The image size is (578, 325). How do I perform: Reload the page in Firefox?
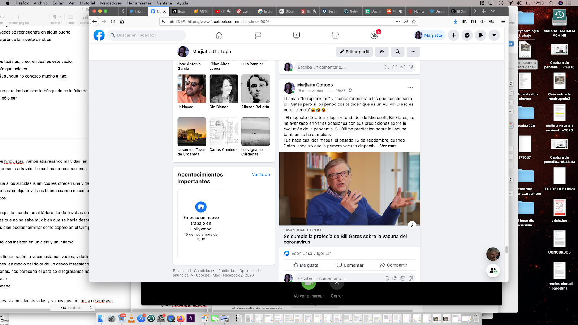[113, 22]
